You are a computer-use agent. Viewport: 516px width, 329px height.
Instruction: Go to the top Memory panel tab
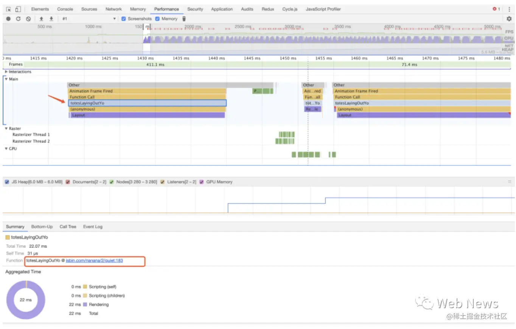(138, 9)
